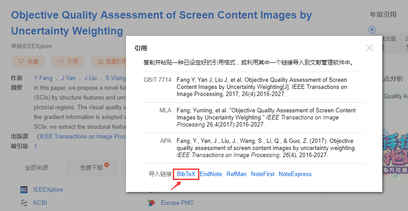Open the NoteExpress import link

[x=295, y=174]
